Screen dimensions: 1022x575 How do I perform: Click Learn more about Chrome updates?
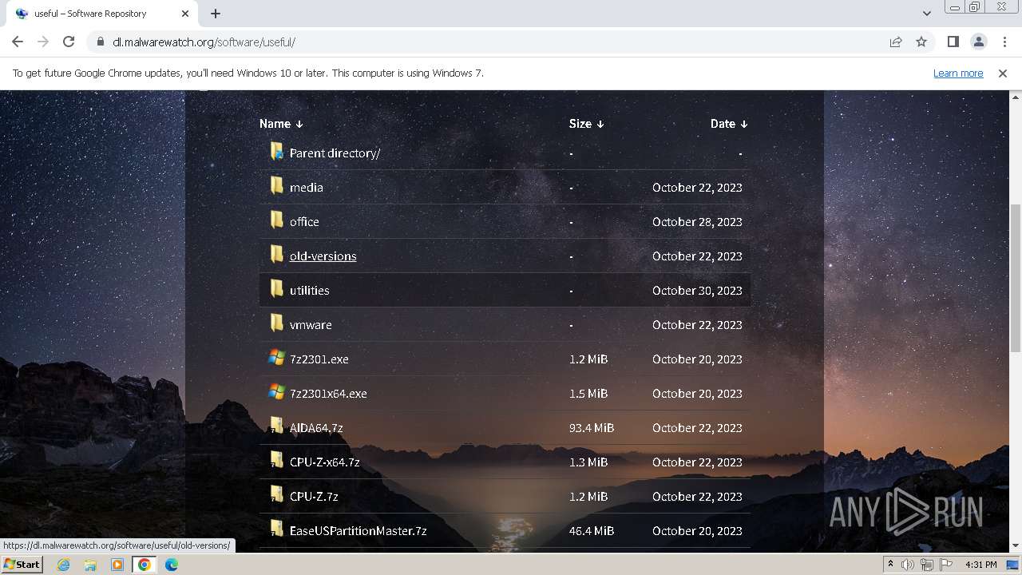tap(958, 73)
